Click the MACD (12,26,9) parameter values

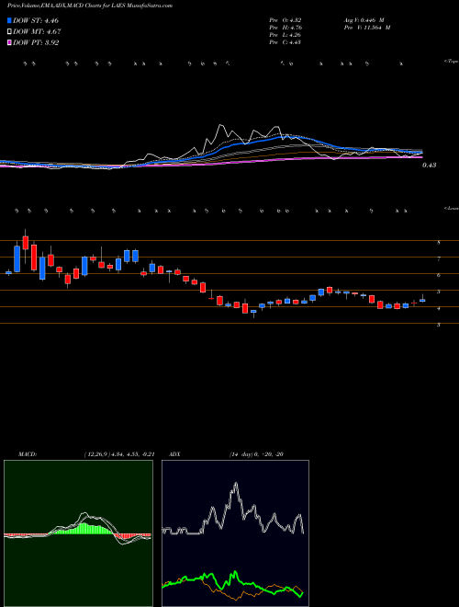coord(119,454)
